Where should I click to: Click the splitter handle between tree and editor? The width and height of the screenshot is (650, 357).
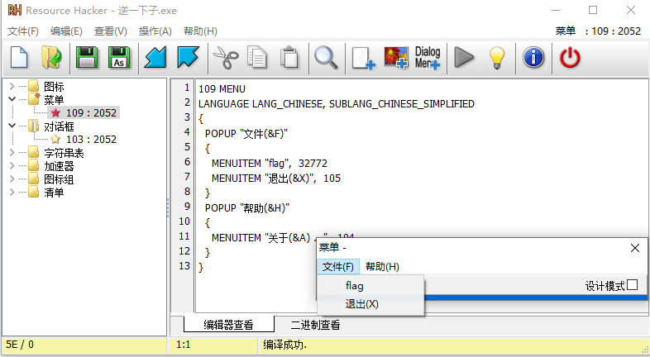pyautogui.click(x=168, y=207)
